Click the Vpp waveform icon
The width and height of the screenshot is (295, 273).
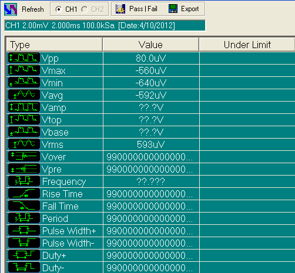24,58
